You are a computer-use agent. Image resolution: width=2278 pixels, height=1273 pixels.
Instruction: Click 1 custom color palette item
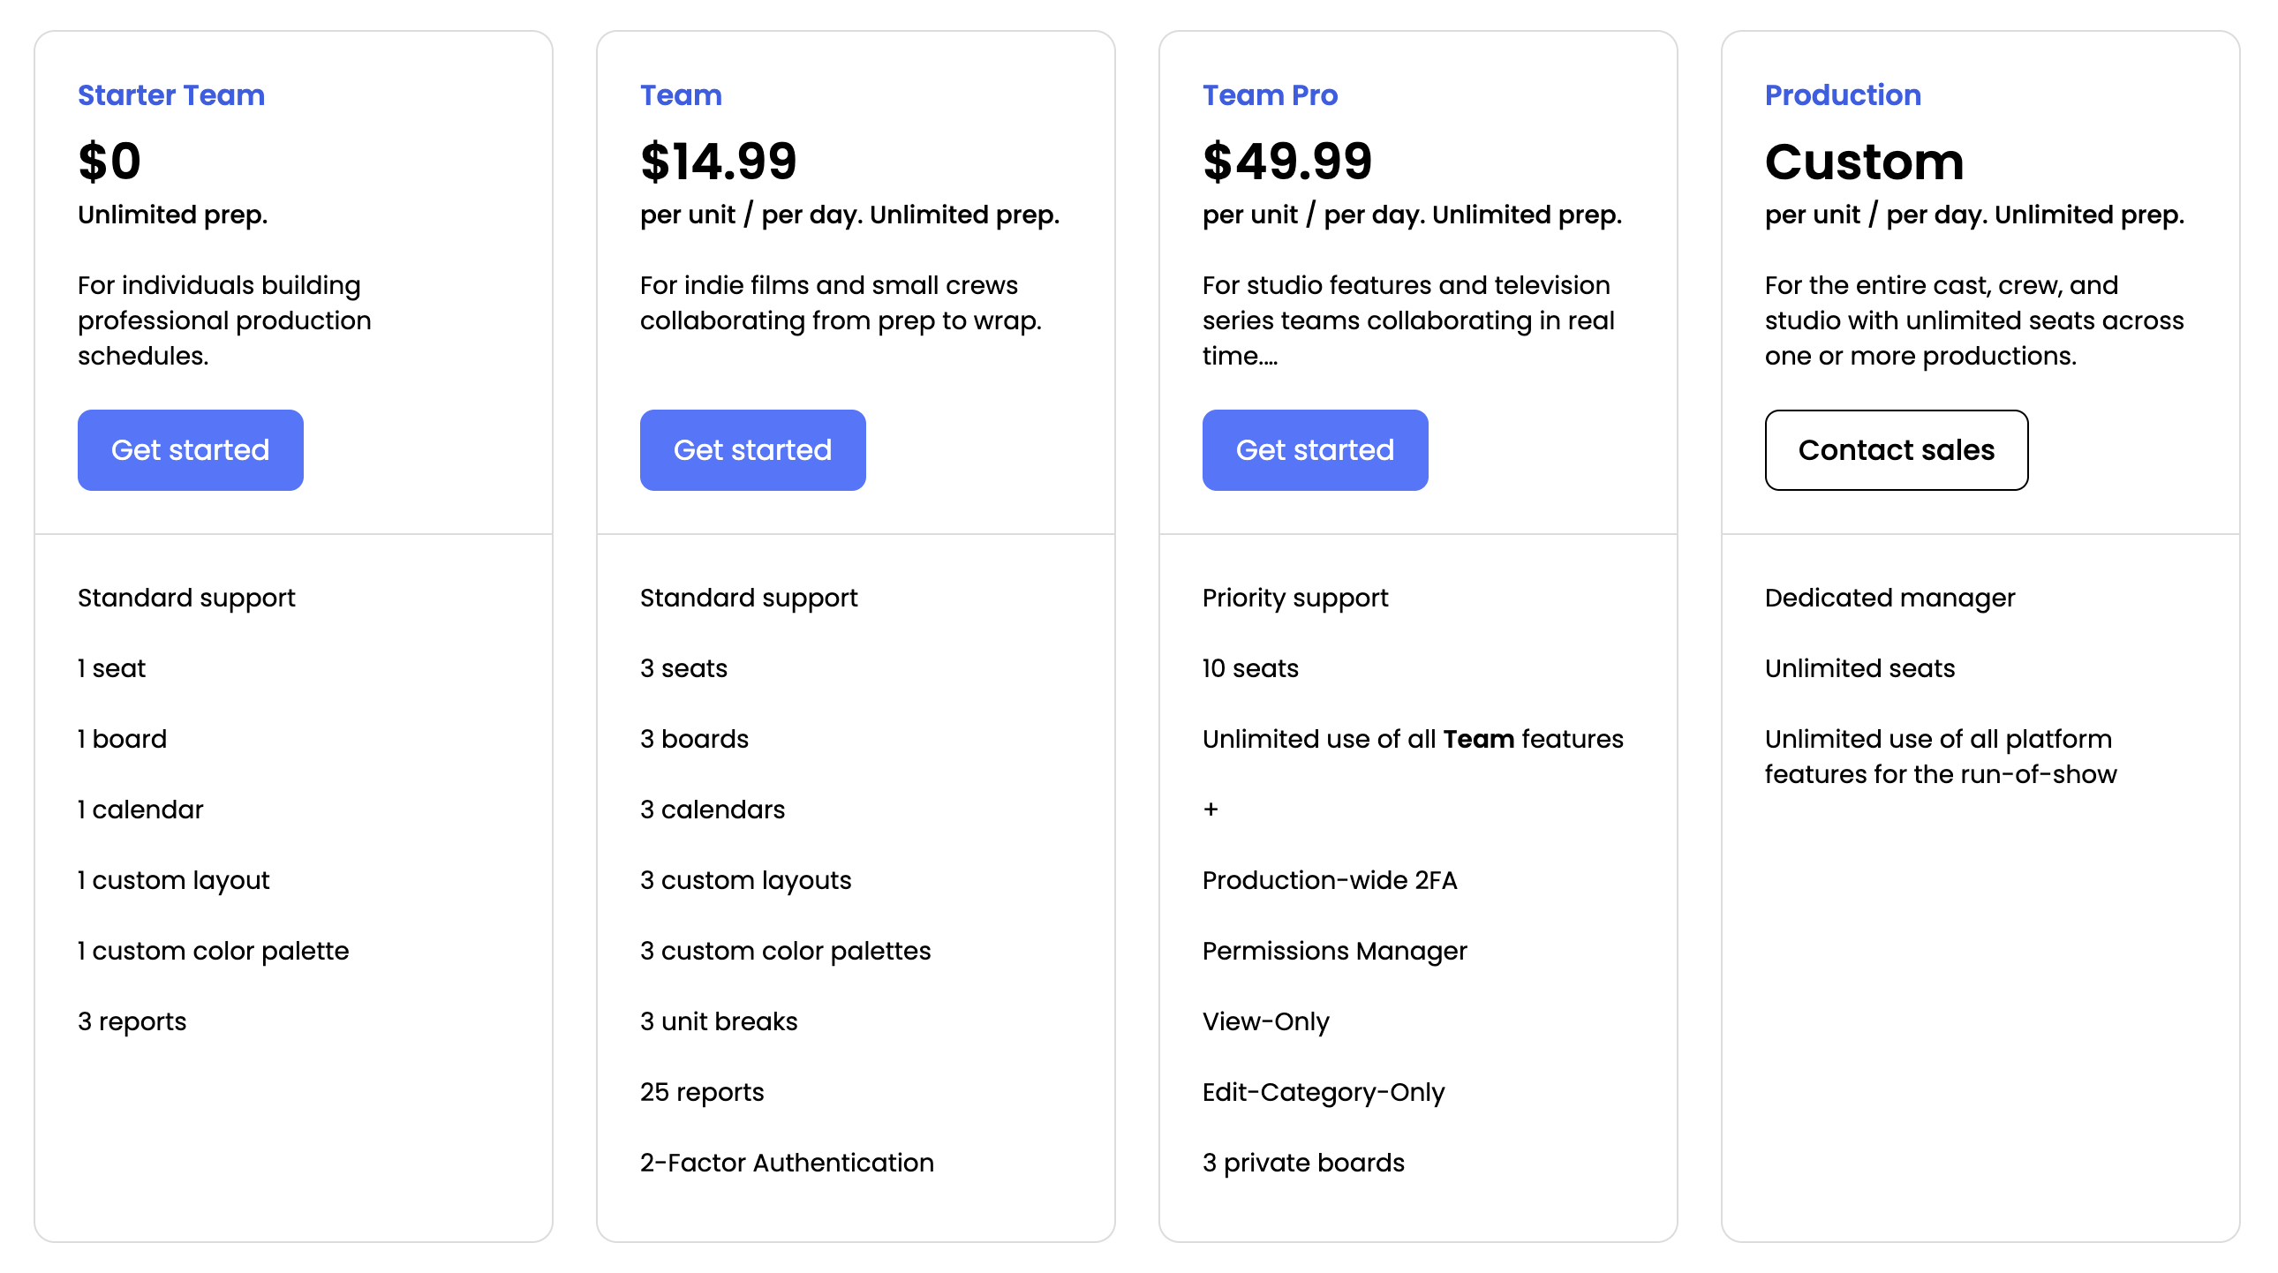[x=213, y=951]
